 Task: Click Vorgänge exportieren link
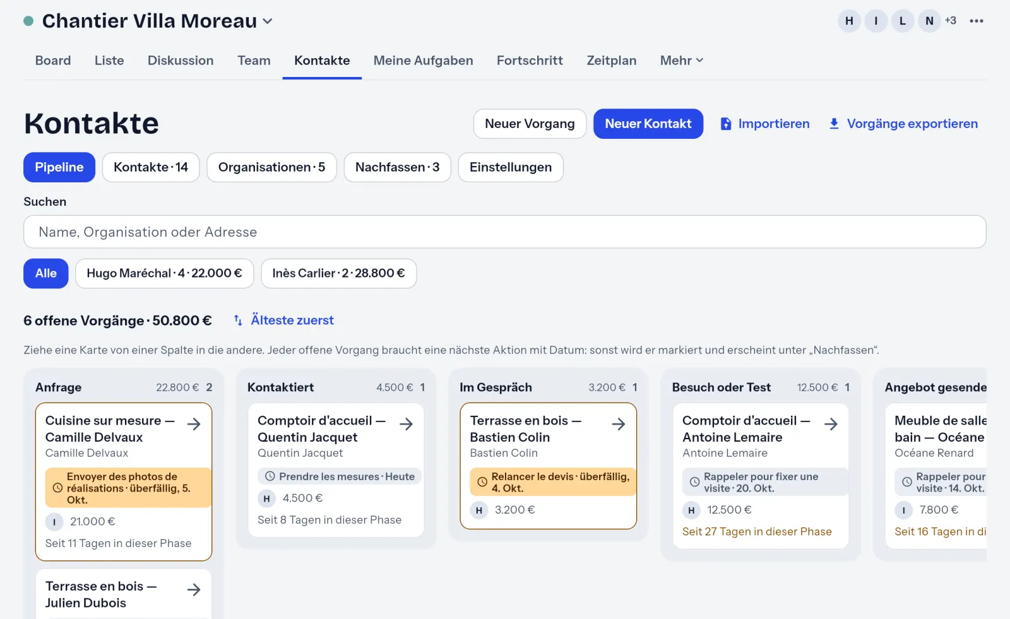tap(903, 124)
